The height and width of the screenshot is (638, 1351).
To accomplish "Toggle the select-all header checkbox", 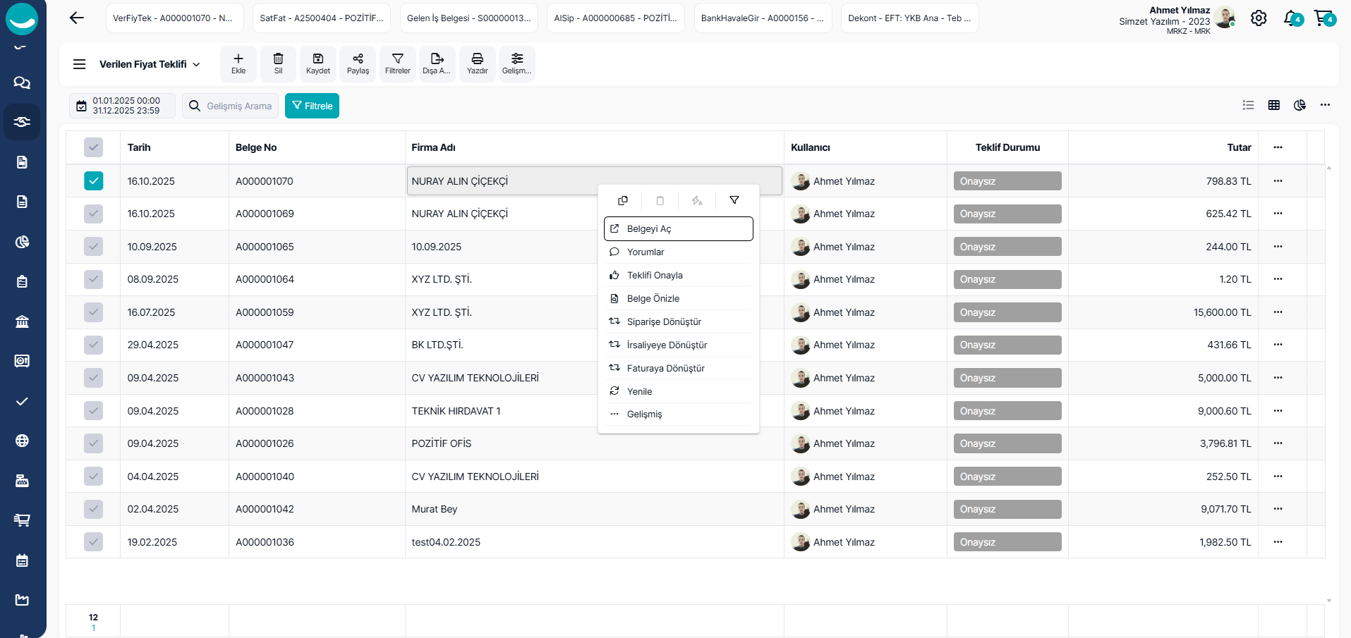I will (93, 147).
